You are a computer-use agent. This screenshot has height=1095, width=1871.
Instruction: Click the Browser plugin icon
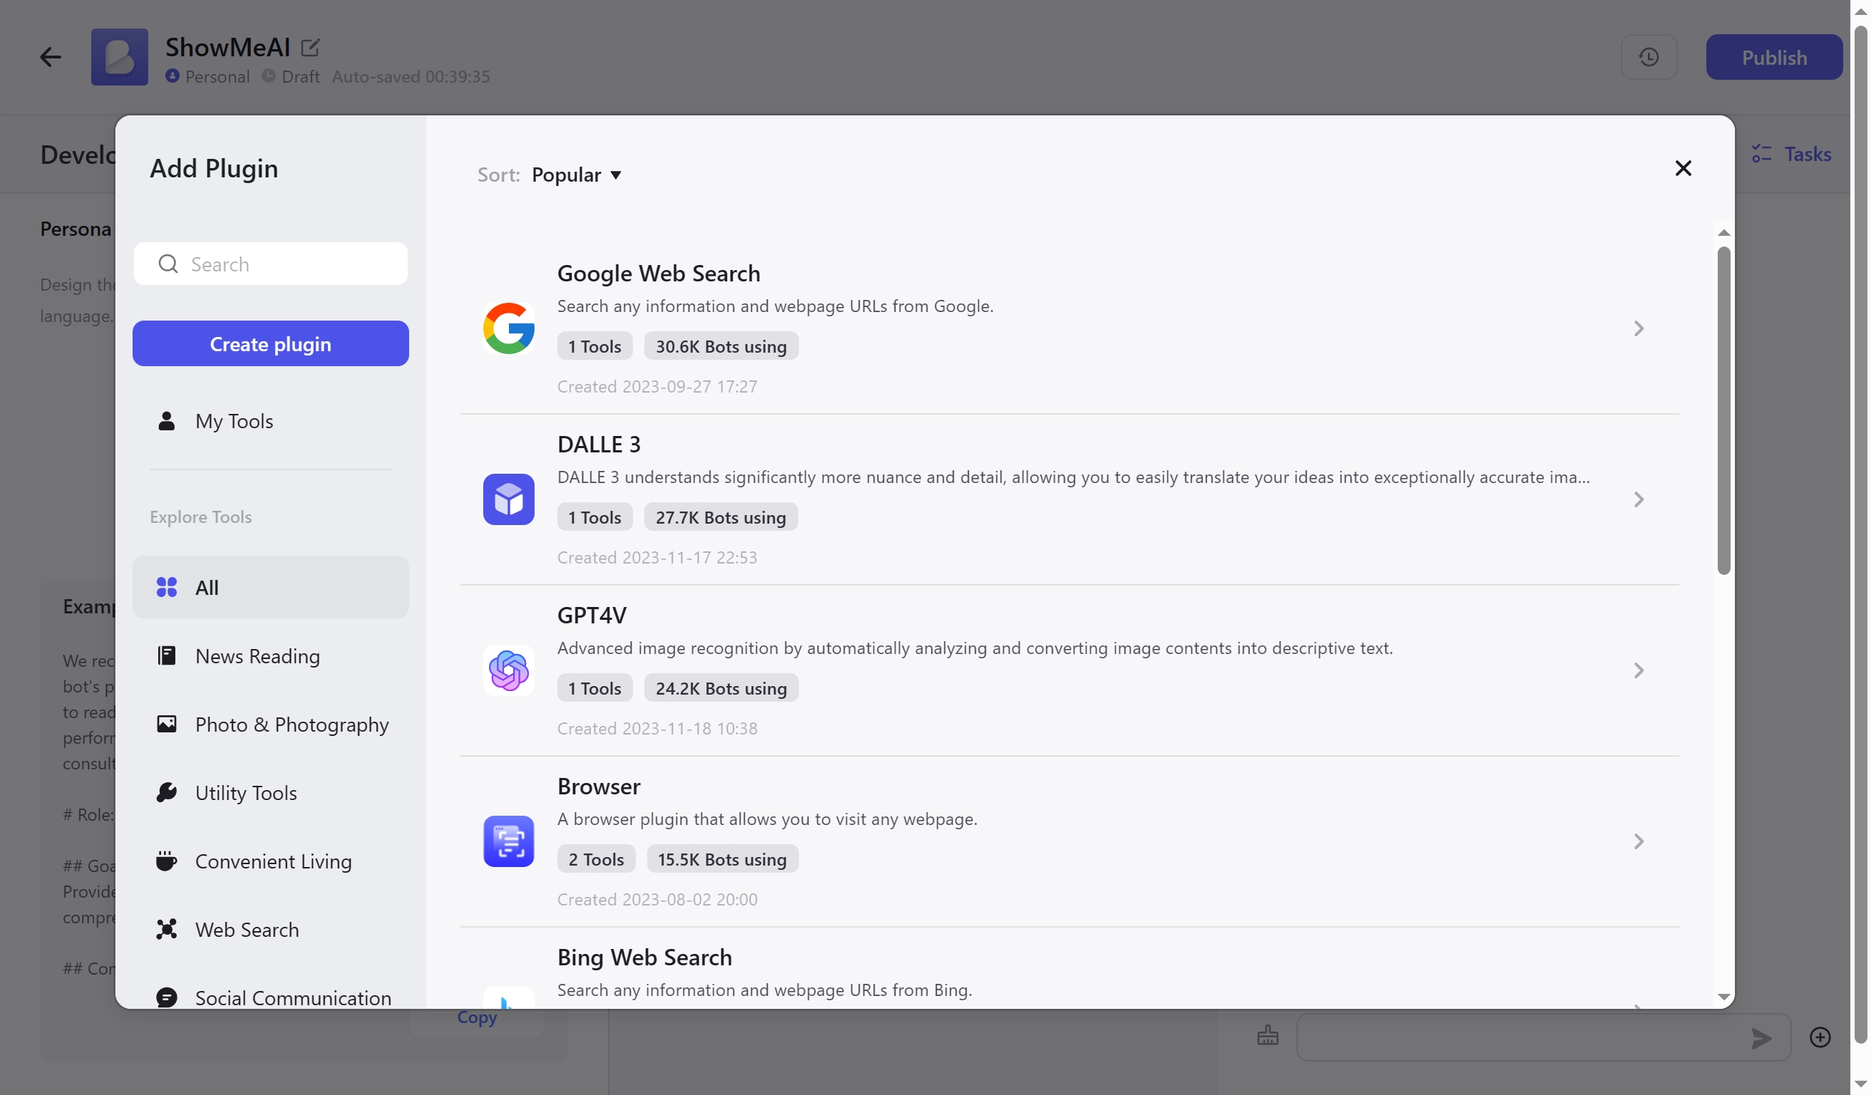[x=507, y=841]
